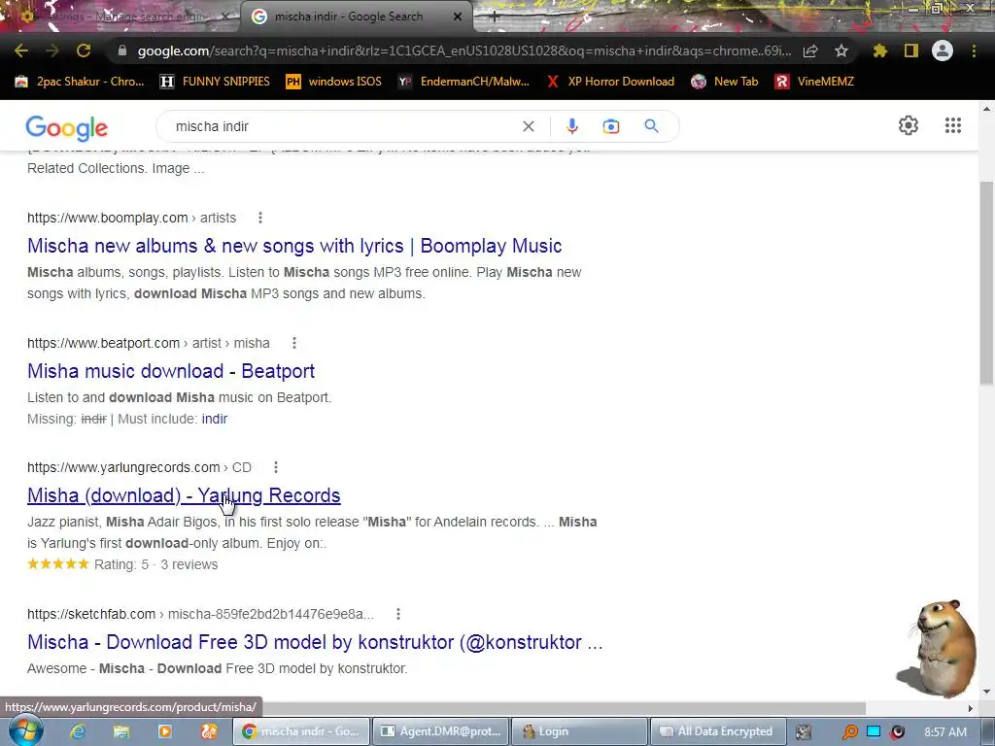The width and height of the screenshot is (995, 746).
Task: Click the 8:57 AM taskbar clock
Action: (945, 731)
